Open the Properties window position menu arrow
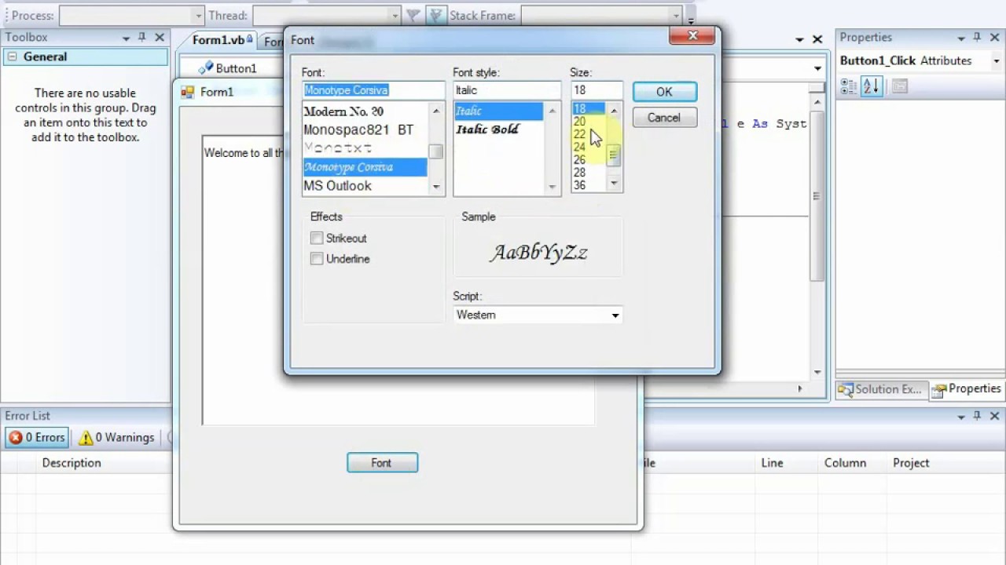Viewport: 1006px width, 565px height. (x=960, y=38)
